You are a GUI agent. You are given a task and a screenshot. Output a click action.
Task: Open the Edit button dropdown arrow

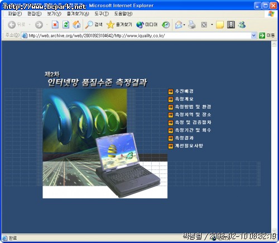(x=212, y=25)
